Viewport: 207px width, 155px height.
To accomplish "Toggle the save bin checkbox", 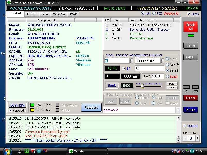I will click(x=11, y=110).
